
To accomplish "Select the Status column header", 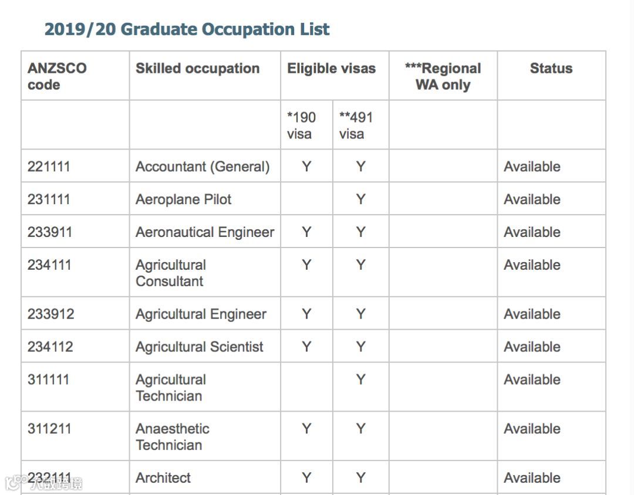I will [x=551, y=69].
